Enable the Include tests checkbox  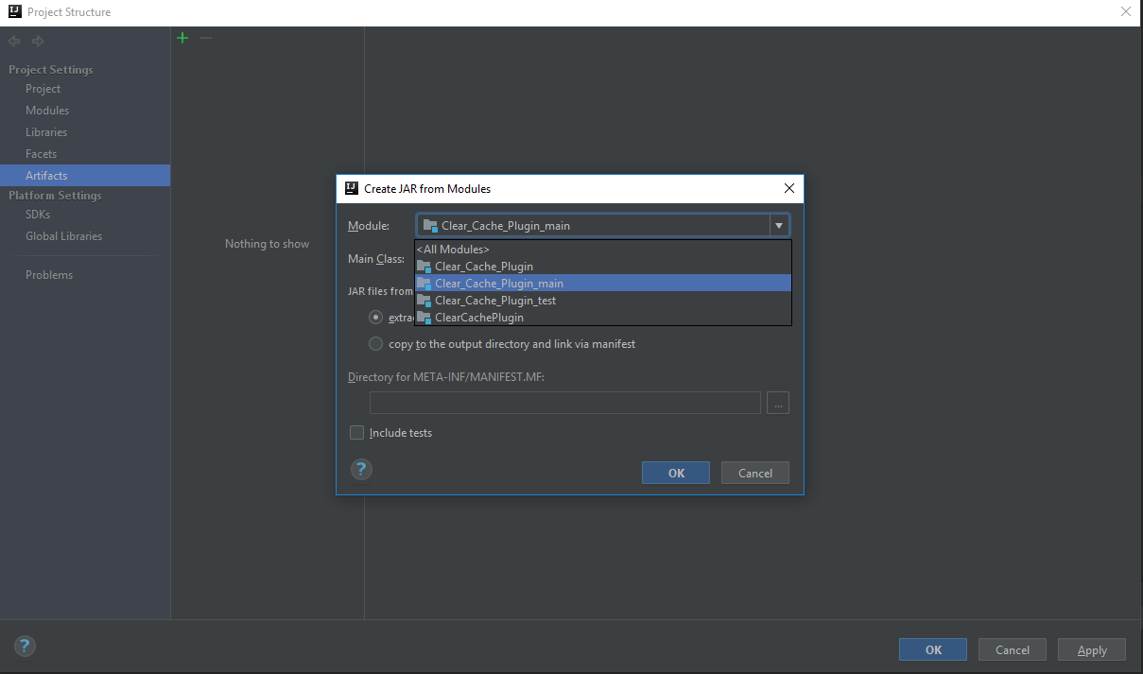[357, 433]
